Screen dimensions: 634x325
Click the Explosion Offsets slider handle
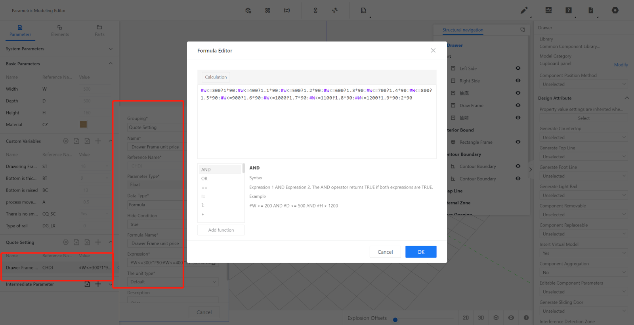click(x=395, y=320)
